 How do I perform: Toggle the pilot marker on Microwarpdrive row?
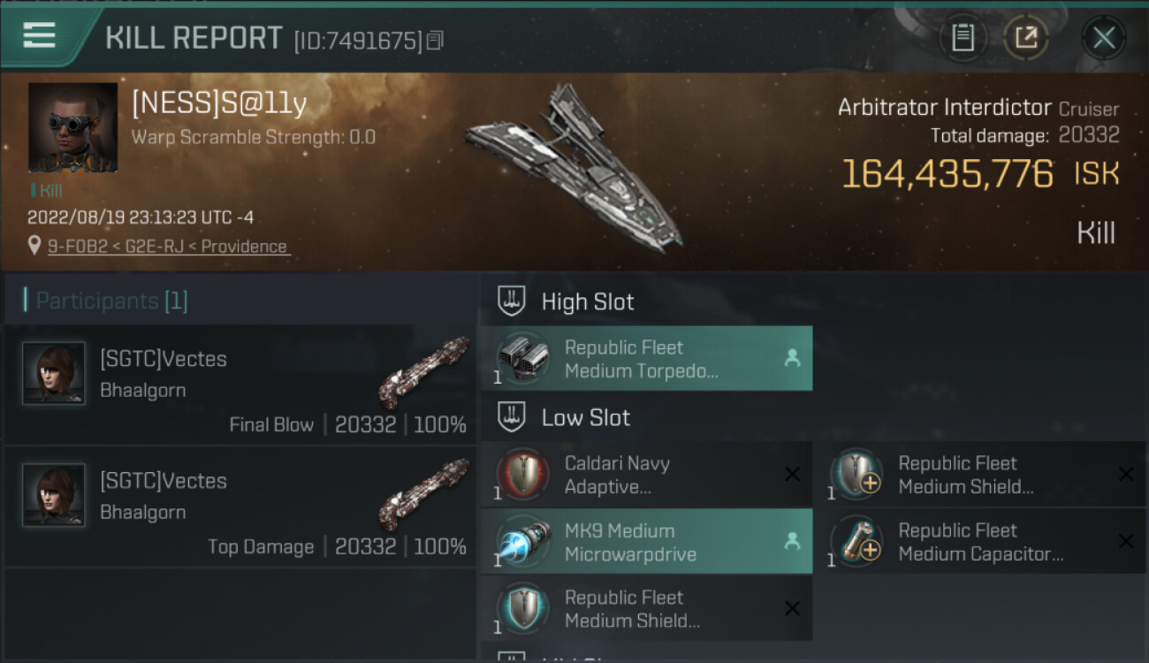pos(792,542)
